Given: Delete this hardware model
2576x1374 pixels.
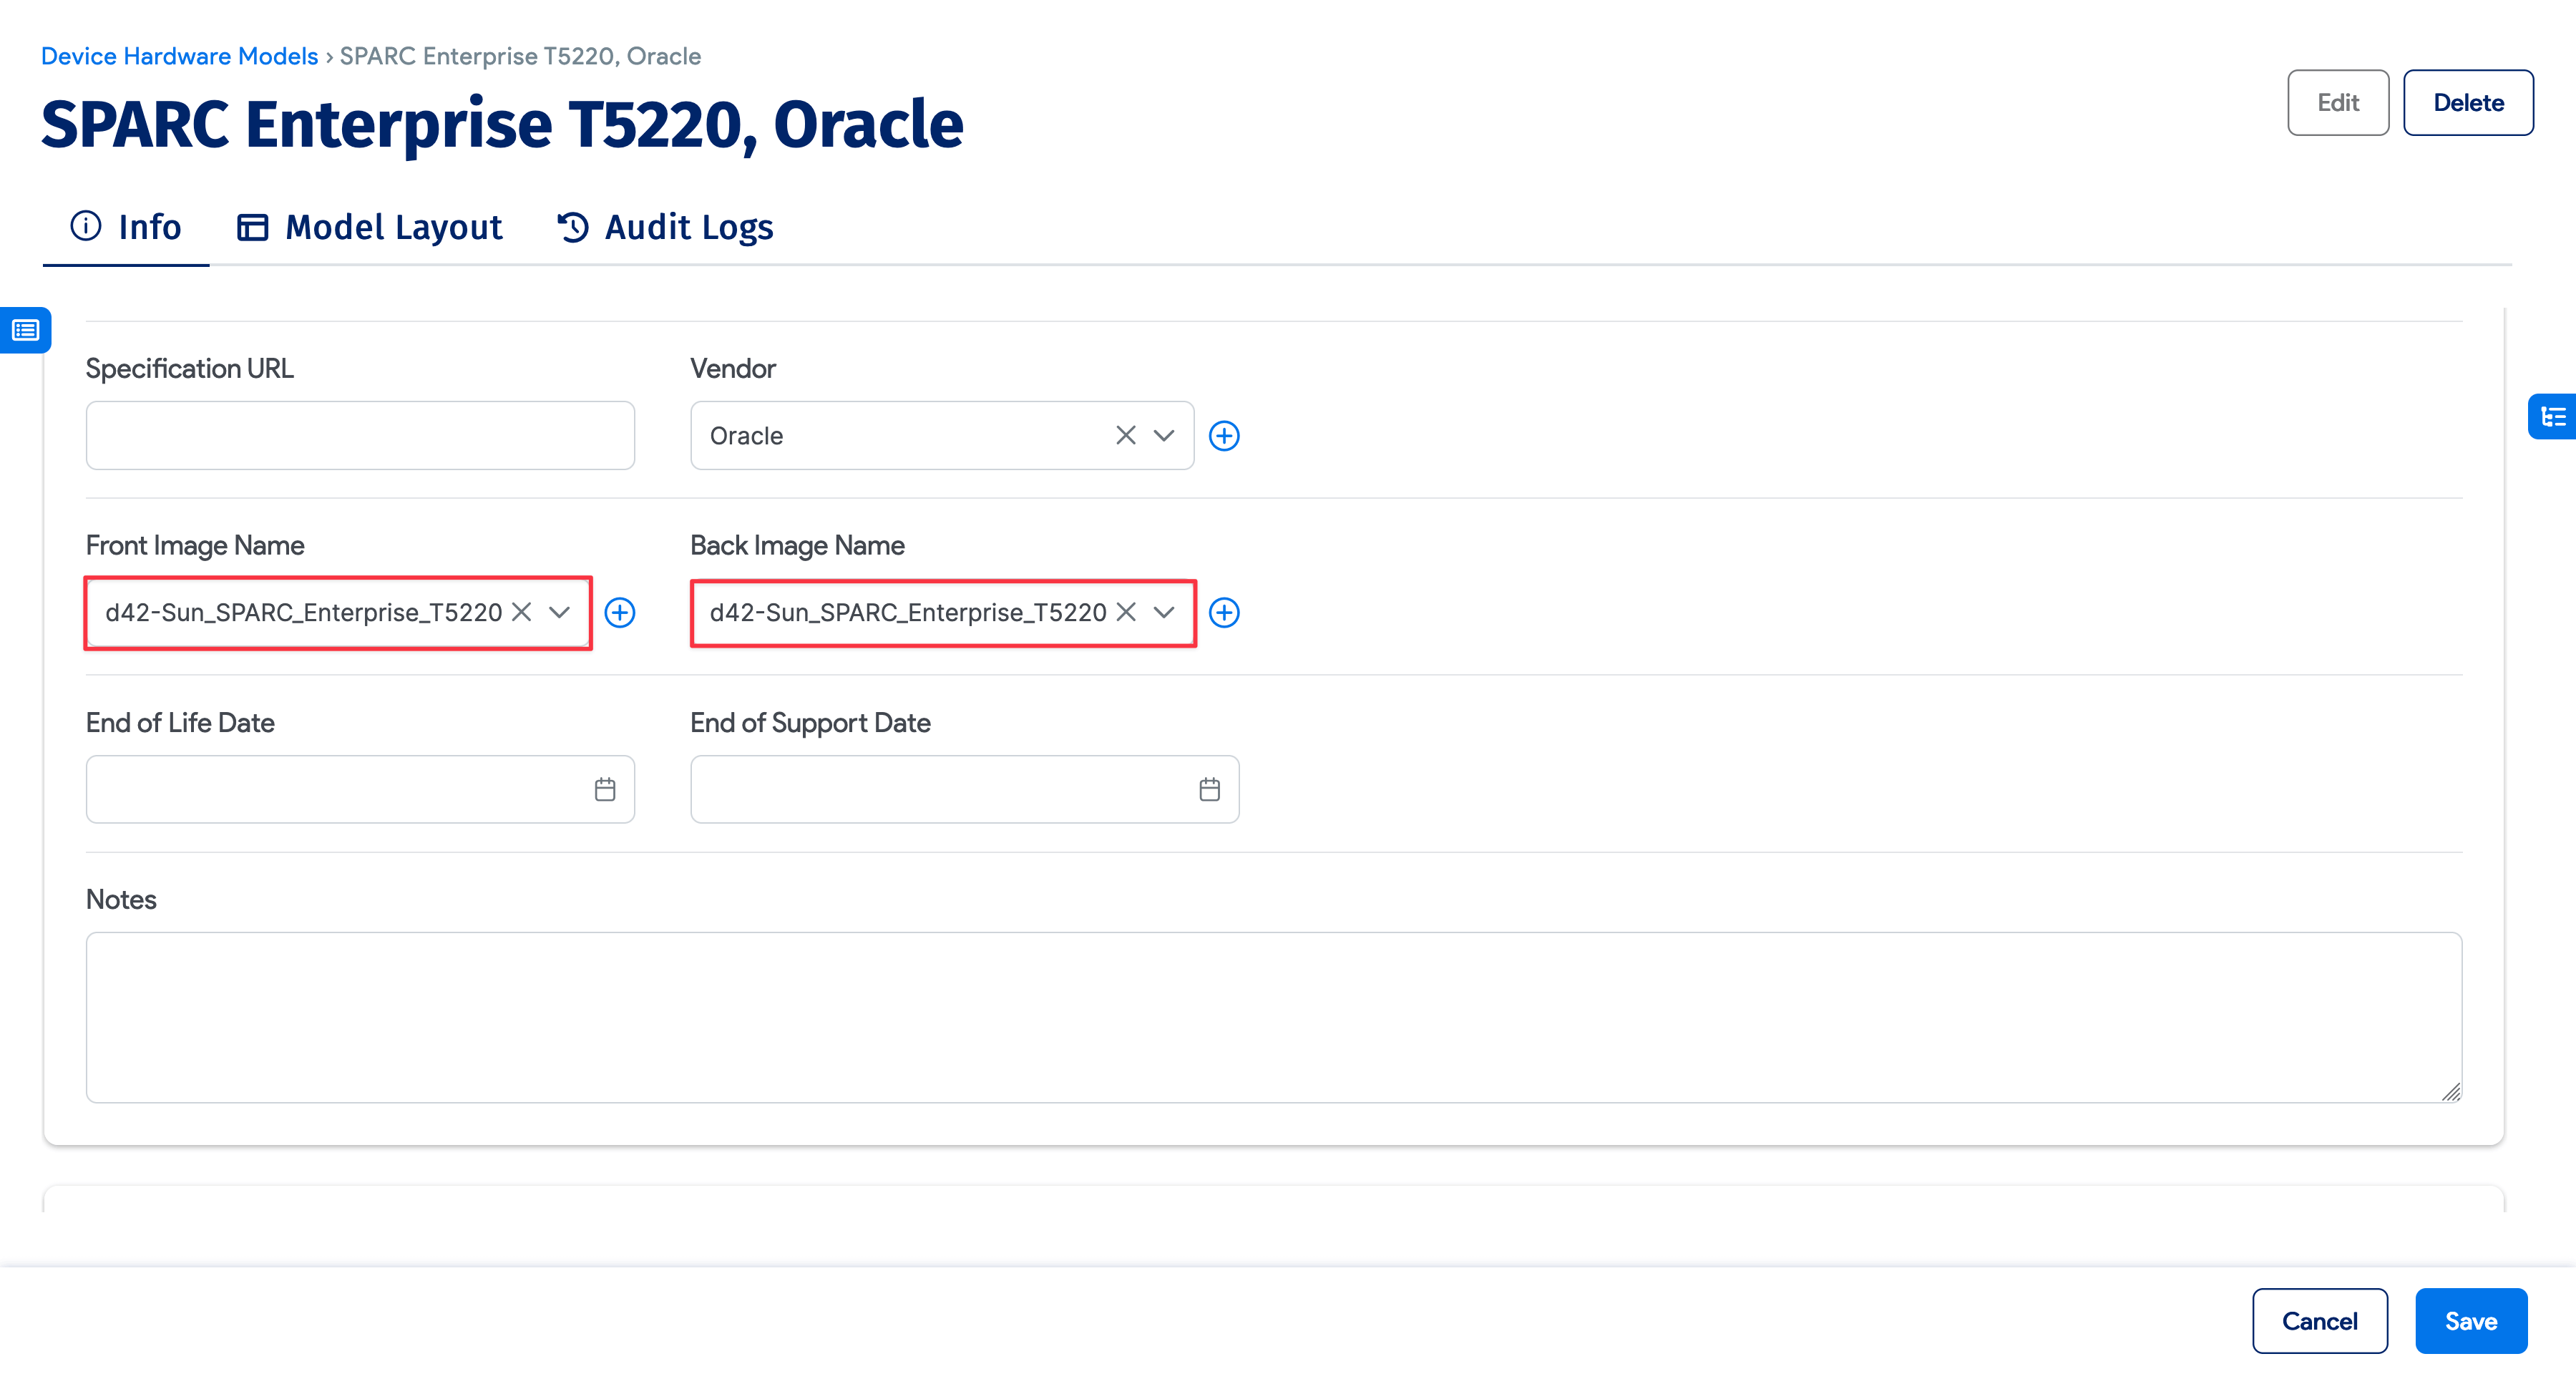Looking at the screenshot, I should (2468, 102).
